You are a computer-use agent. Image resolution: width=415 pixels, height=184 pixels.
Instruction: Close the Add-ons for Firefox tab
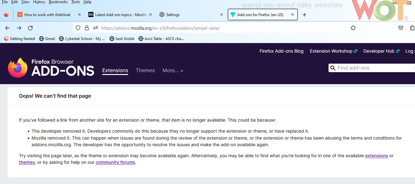coord(293,14)
